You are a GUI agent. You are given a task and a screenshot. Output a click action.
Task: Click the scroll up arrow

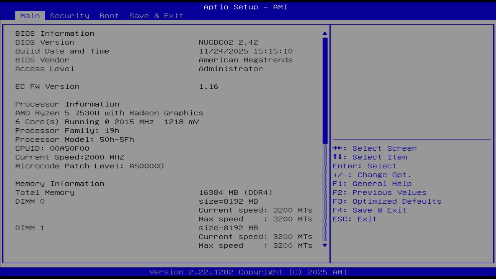(x=325, y=33)
